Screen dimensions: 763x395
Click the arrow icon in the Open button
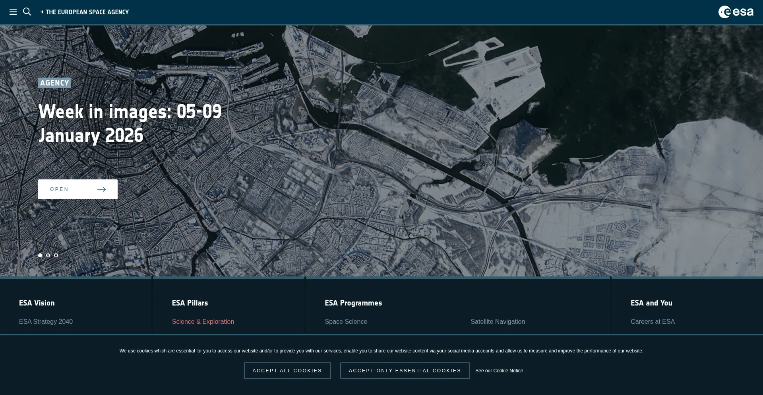[102, 189]
